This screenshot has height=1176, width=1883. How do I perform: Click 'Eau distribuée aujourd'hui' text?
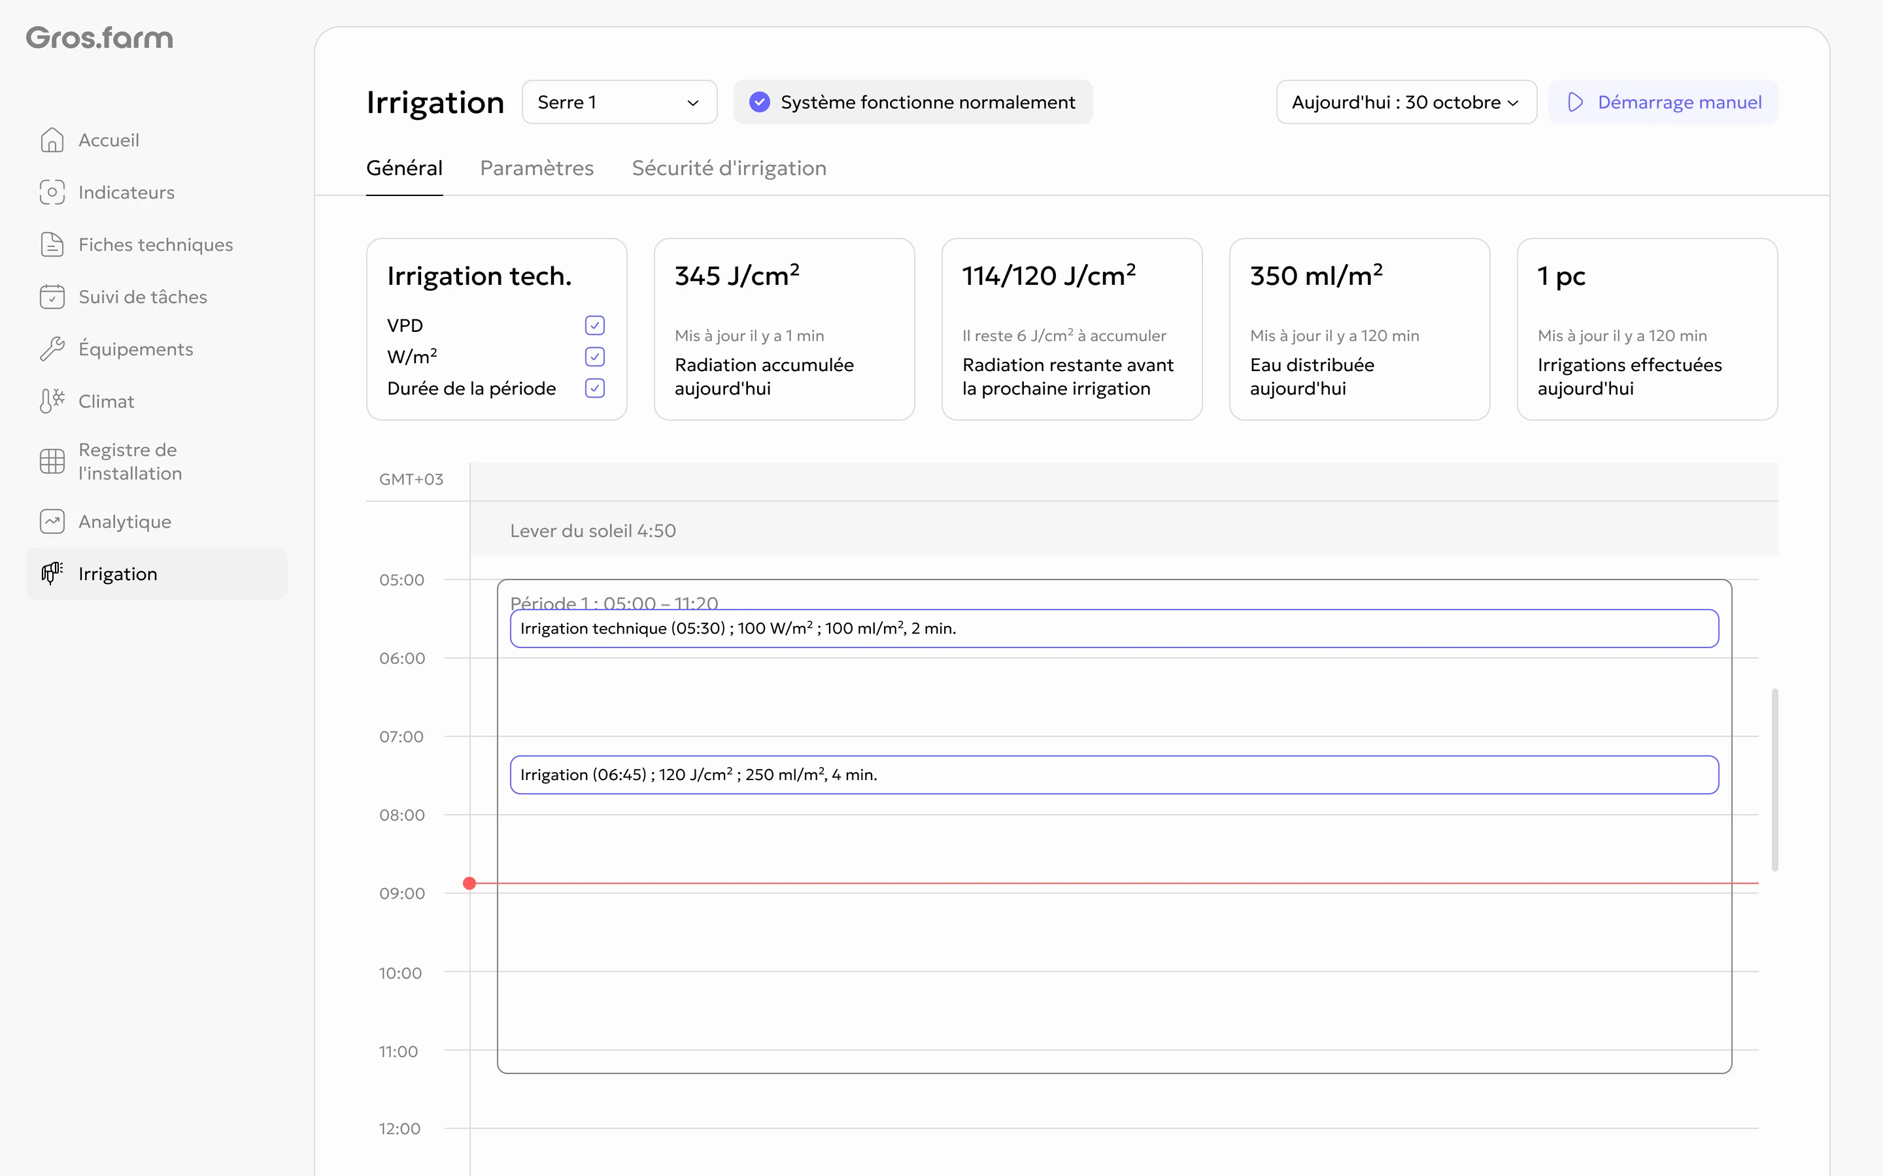1312,376
